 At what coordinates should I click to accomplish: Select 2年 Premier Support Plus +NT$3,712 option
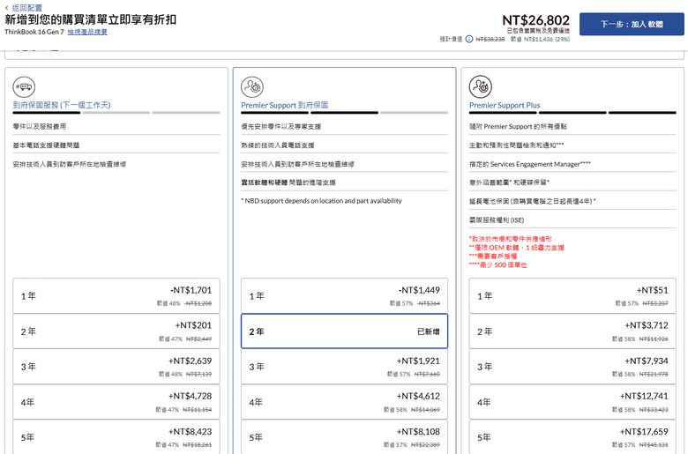pyautogui.click(x=572, y=331)
